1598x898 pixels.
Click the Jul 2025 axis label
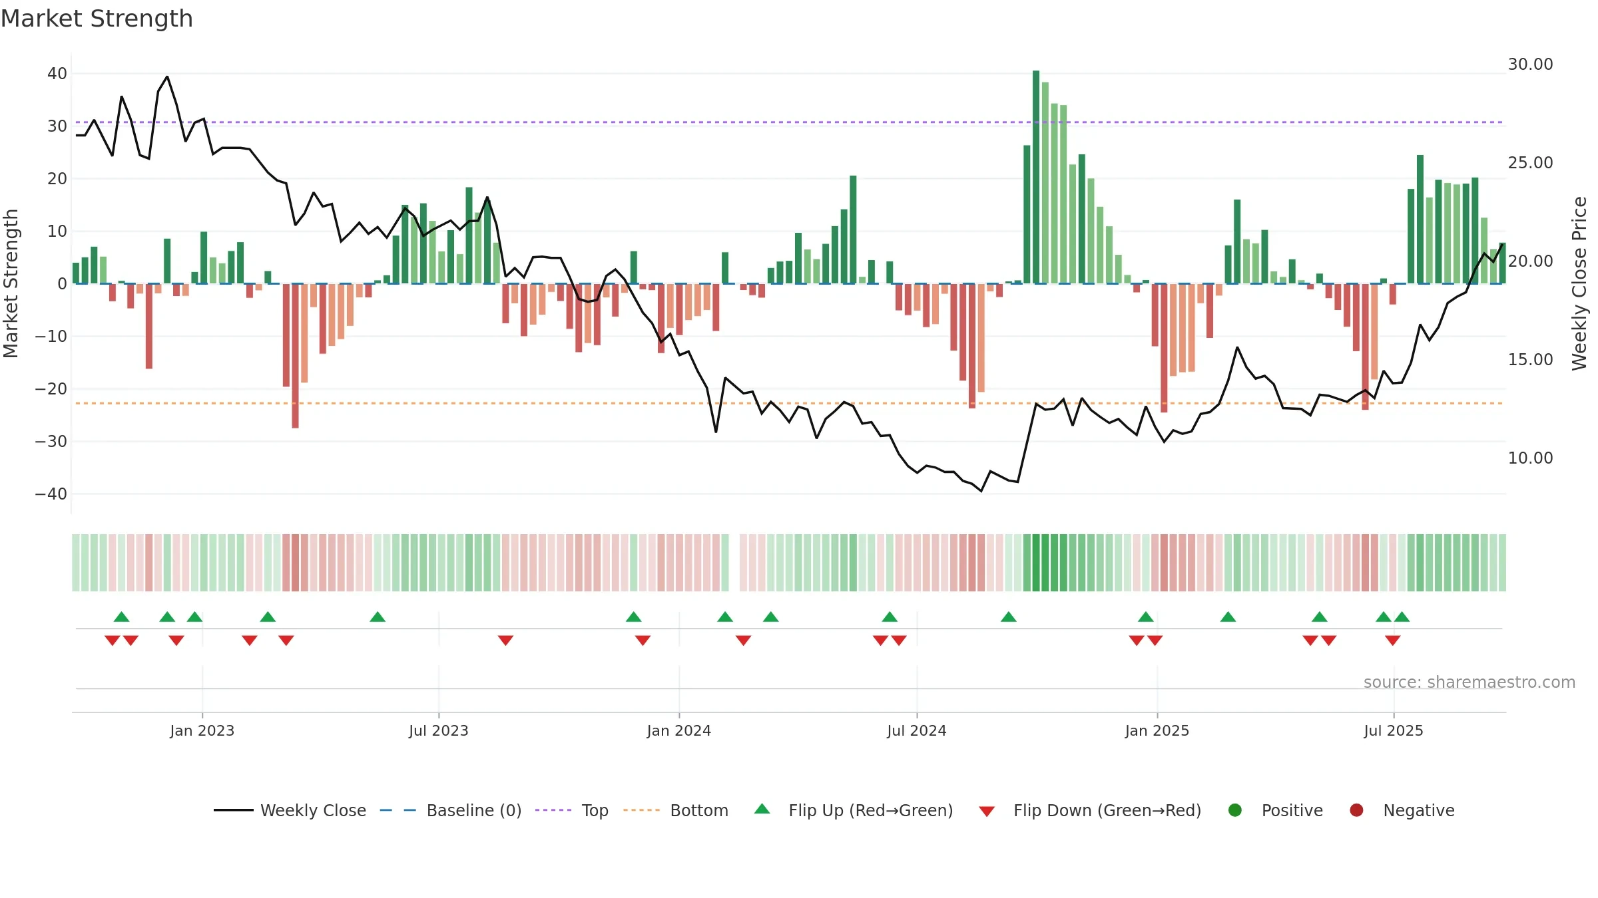[x=1394, y=731]
